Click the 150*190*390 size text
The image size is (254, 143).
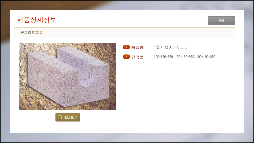click(x=185, y=57)
